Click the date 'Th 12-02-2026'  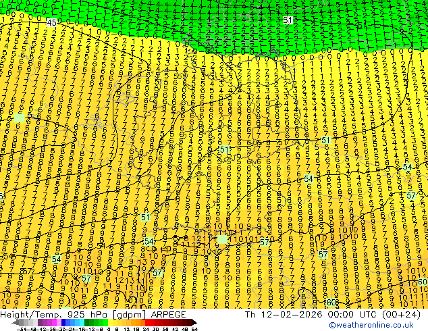coord(284,315)
